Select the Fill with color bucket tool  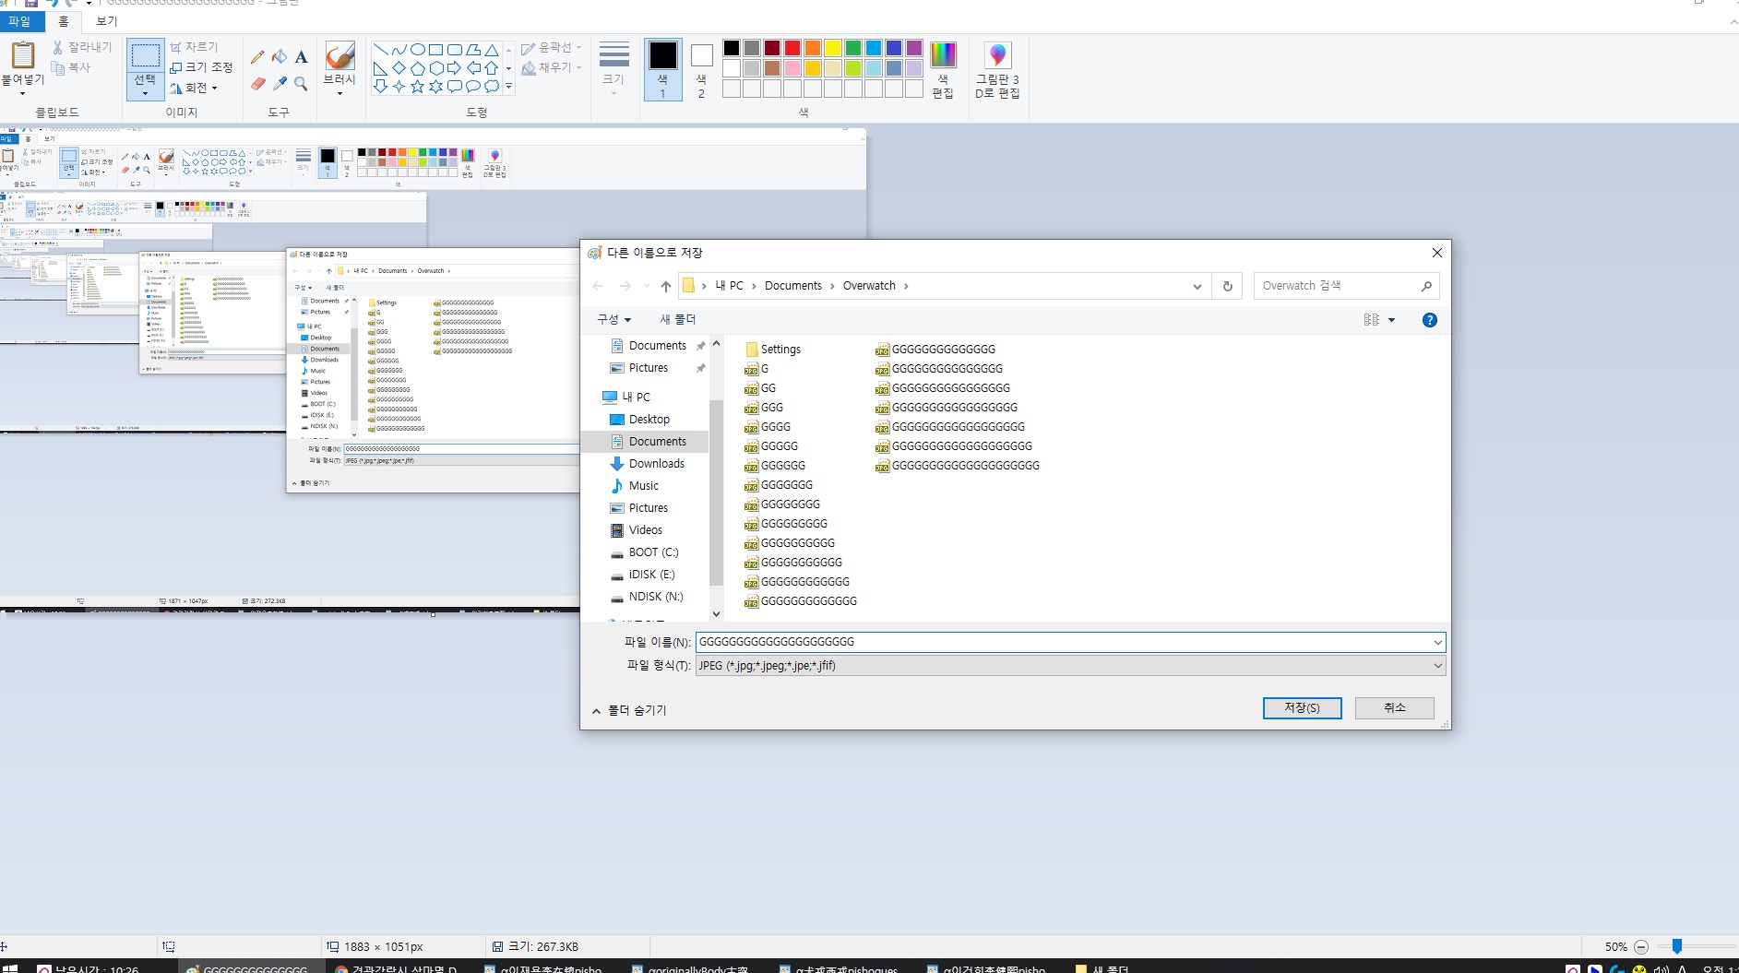280,57
